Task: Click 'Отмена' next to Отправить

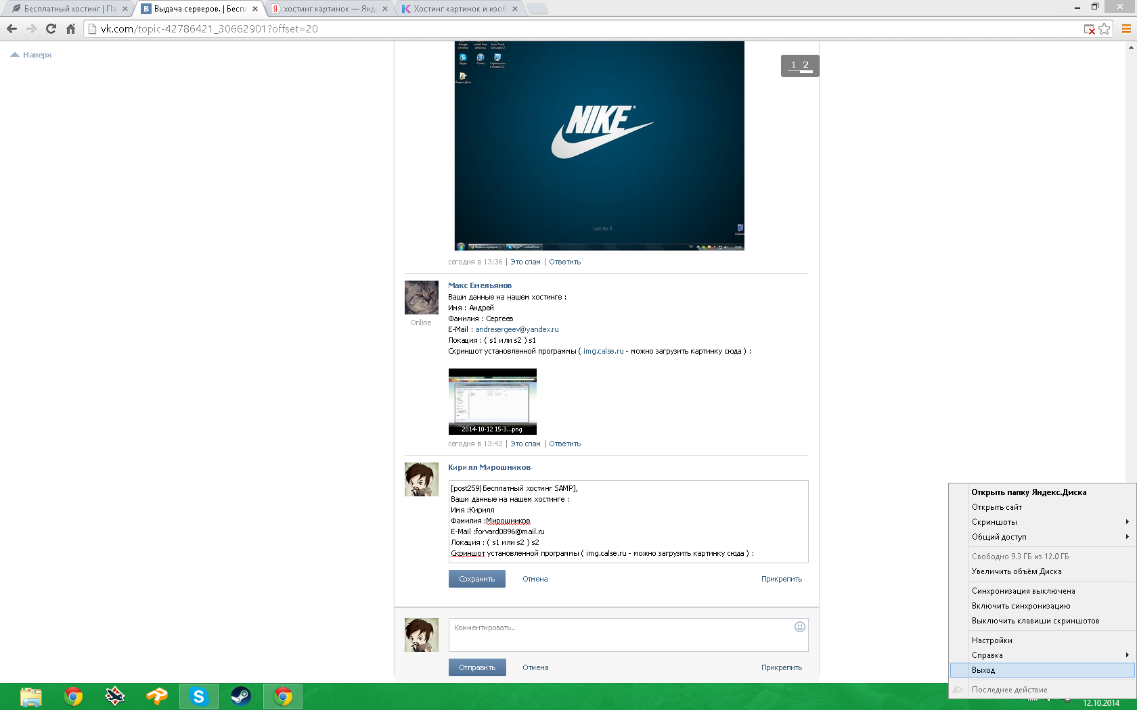Action: tap(535, 667)
